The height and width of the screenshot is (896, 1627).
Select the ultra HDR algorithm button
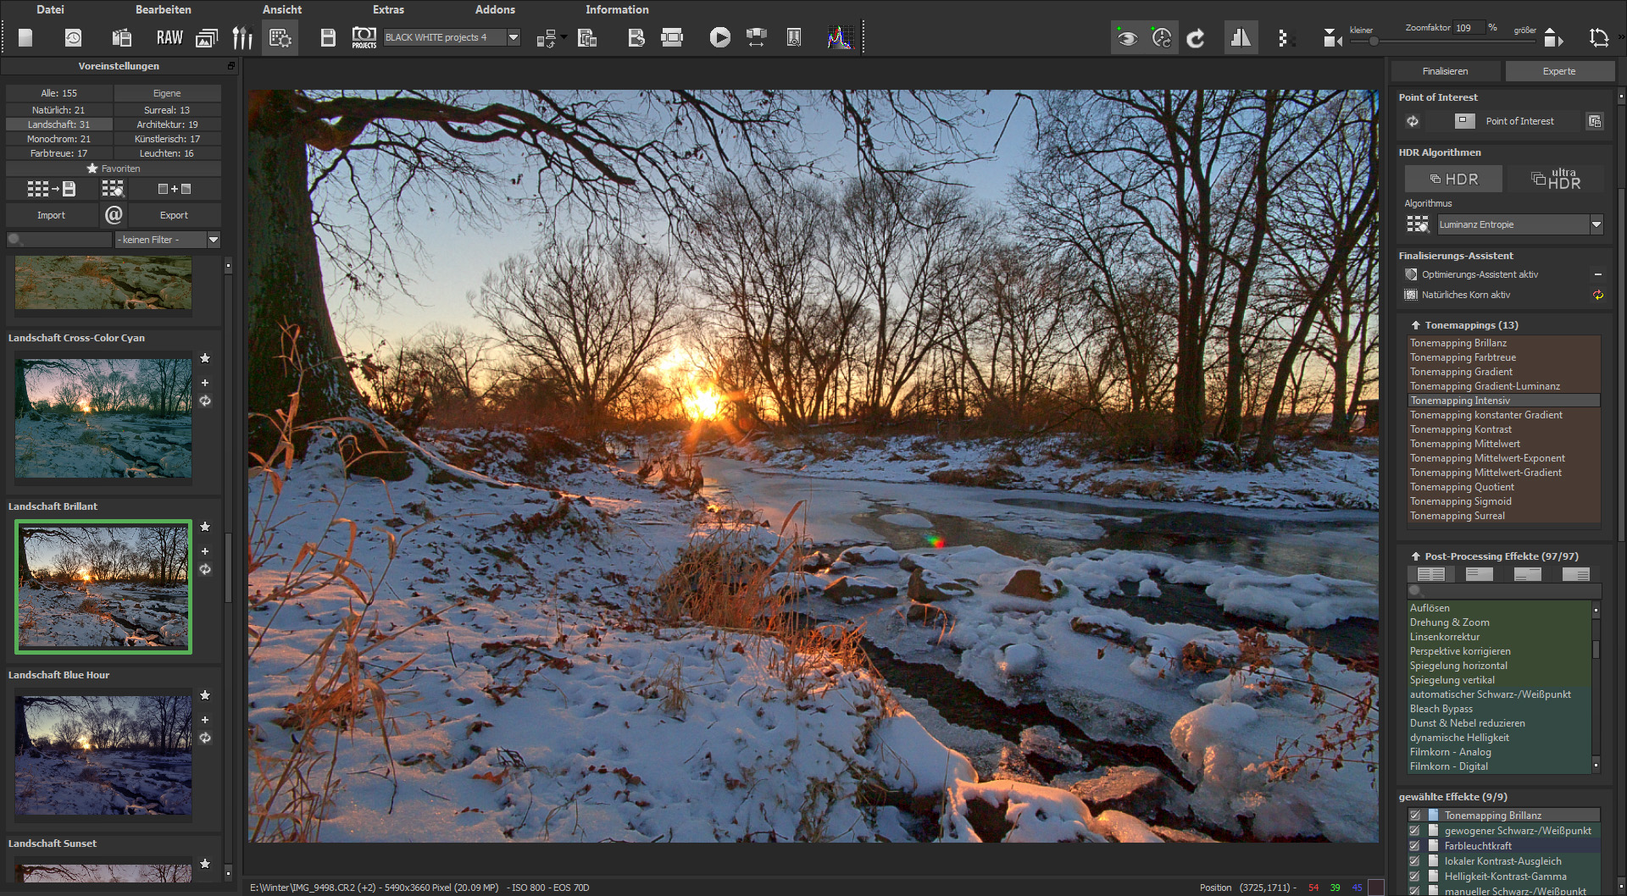(x=1556, y=179)
